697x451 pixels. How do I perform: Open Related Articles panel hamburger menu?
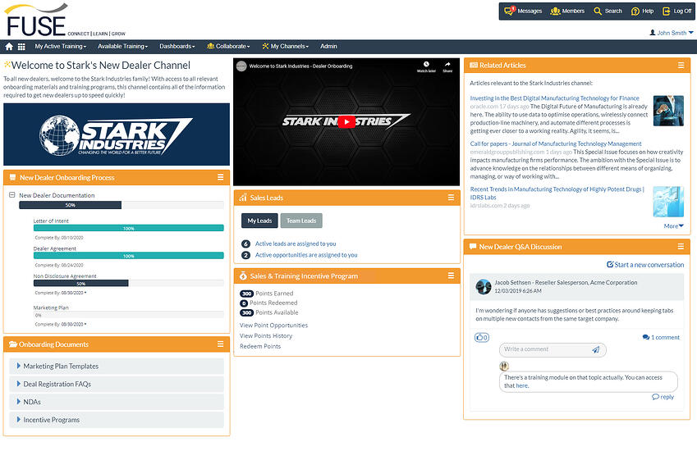click(681, 66)
